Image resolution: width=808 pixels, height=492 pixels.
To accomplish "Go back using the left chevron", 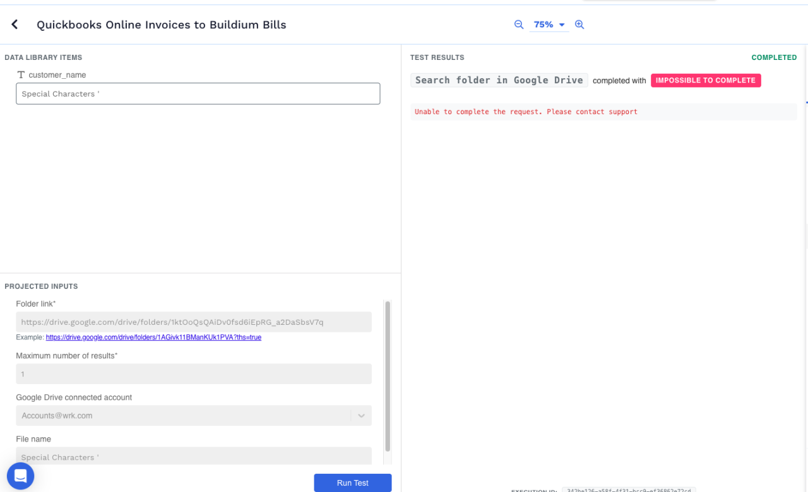I will click(15, 25).
